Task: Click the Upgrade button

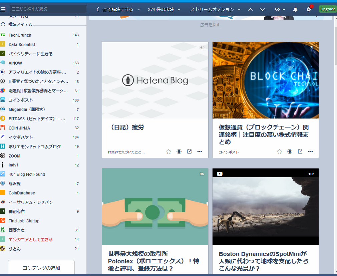Action: [x=328, y=9]
